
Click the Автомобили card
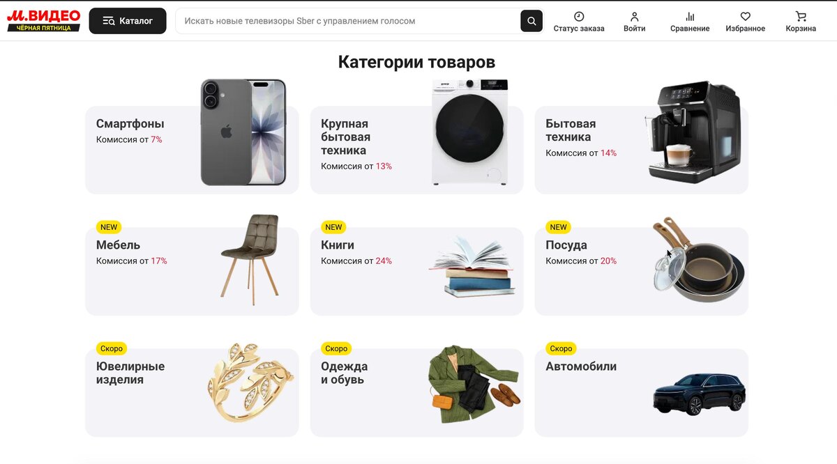pyautogui.click(x=641, y=392)
